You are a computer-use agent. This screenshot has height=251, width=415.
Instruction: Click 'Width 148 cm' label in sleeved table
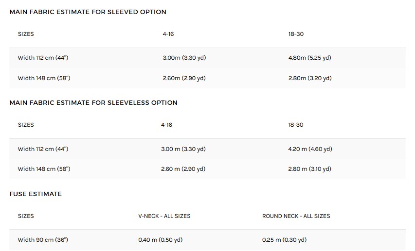(x=44, y=78)
